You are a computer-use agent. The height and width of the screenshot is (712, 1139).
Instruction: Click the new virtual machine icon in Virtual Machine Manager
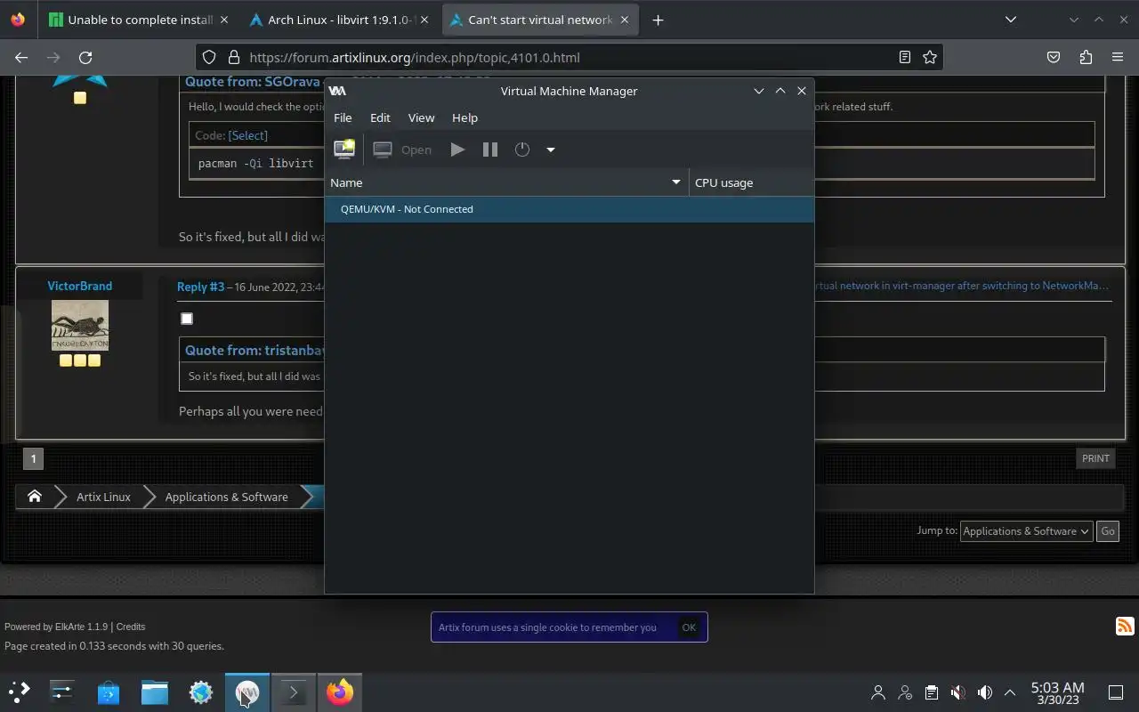click(x=344, y=150)
